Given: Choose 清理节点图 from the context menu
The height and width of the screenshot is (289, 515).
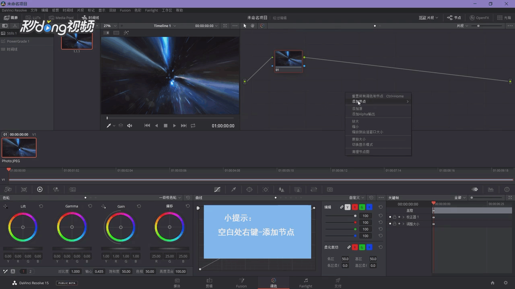Looking at the screenshot, I should pyautogui.click(x=378, y=152).
